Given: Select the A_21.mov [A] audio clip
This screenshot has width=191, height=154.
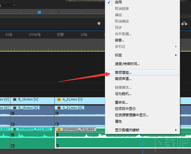Looking at the screenshot, I should click(80, 116).
